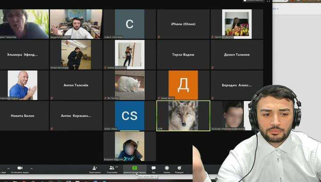Select the white cat participant tile
Image resolution: width=321 pixels, height=182 pixels.
pos(129,85)
